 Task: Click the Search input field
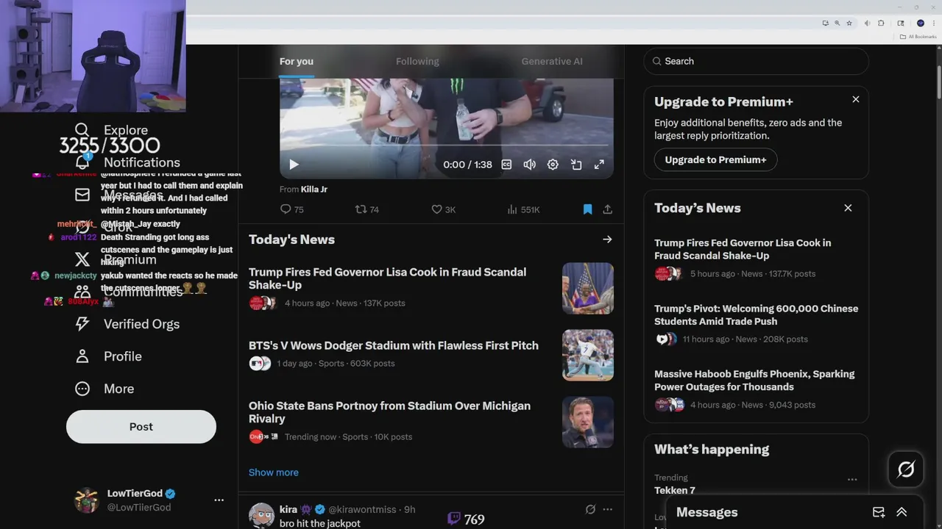(x=756, y=61)
